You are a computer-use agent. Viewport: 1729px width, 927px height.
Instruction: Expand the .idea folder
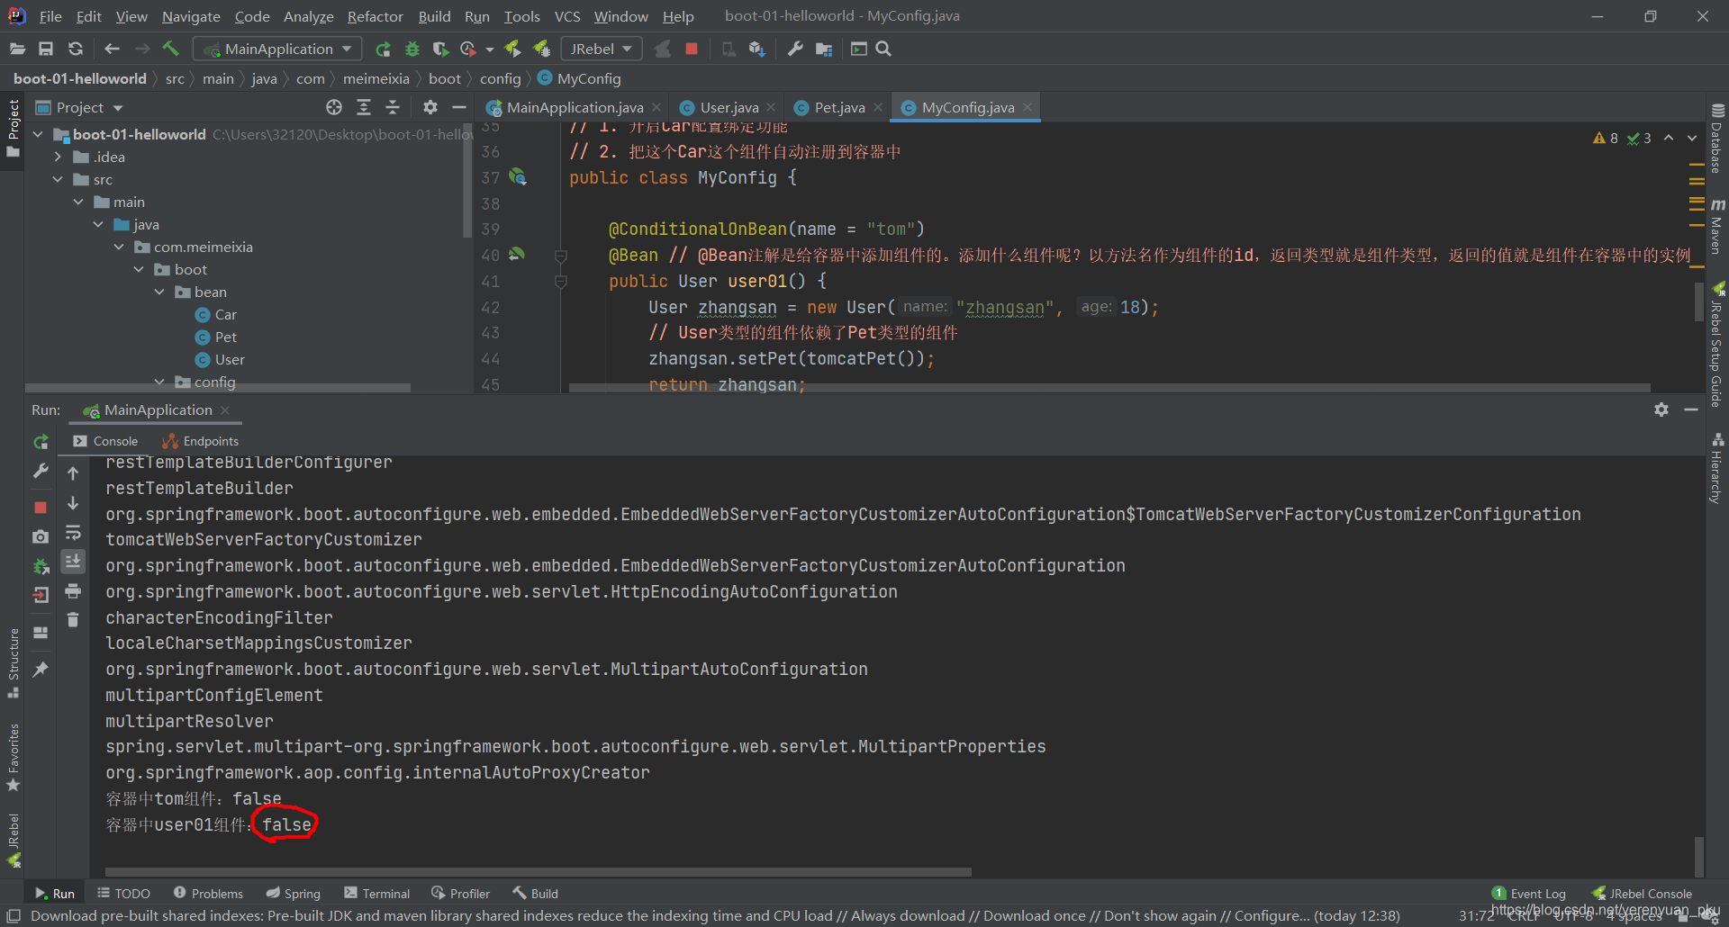click(59, 157)
